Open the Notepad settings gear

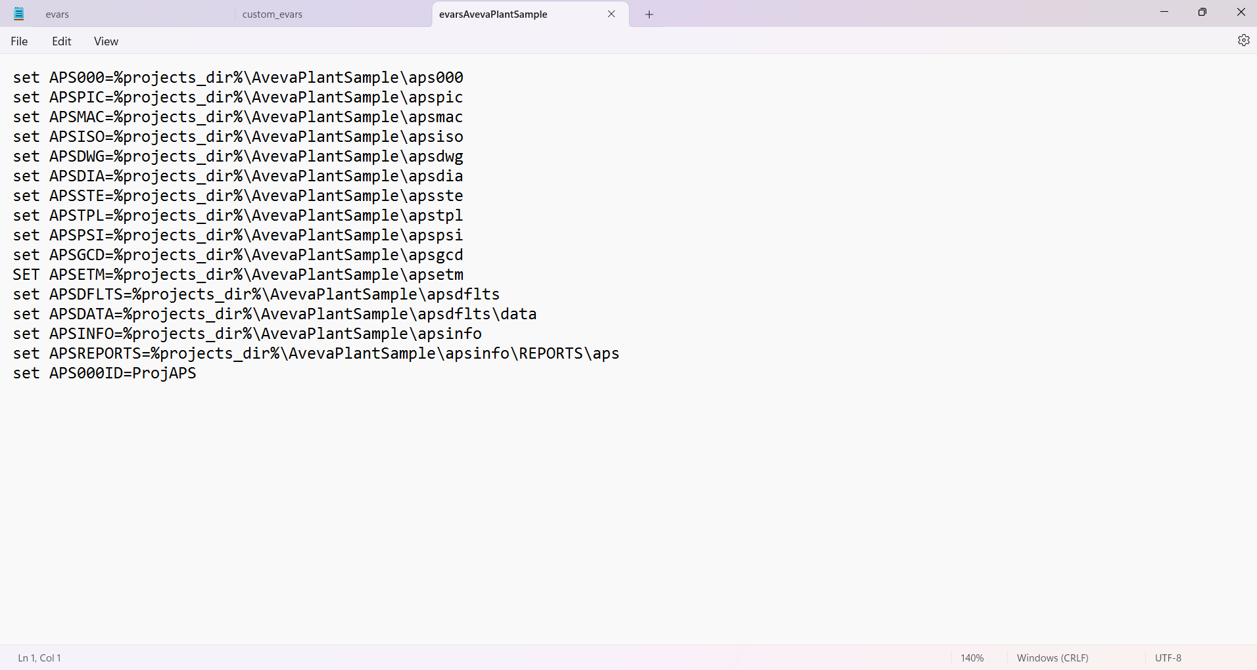(x=1243, y=41)
